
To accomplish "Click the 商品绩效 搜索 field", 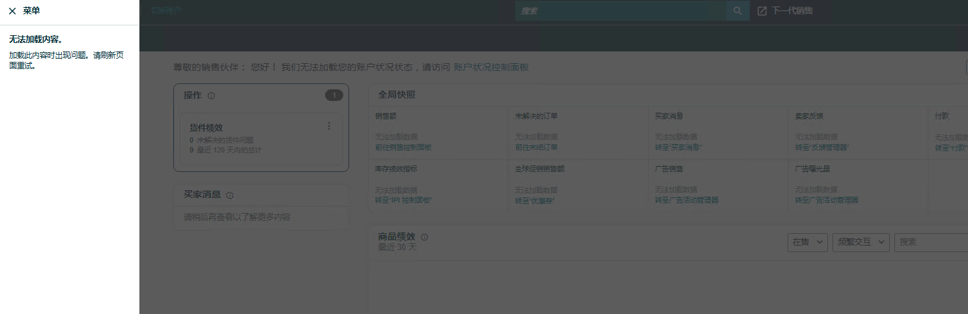I will [x=932, y=242].
